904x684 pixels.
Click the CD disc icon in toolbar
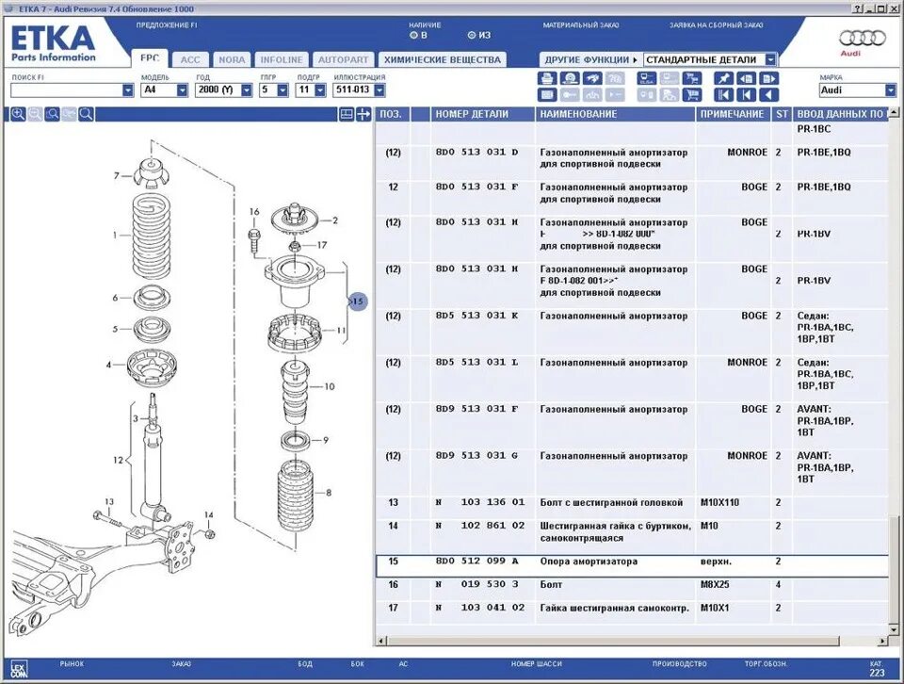click(x=570, y=78)
